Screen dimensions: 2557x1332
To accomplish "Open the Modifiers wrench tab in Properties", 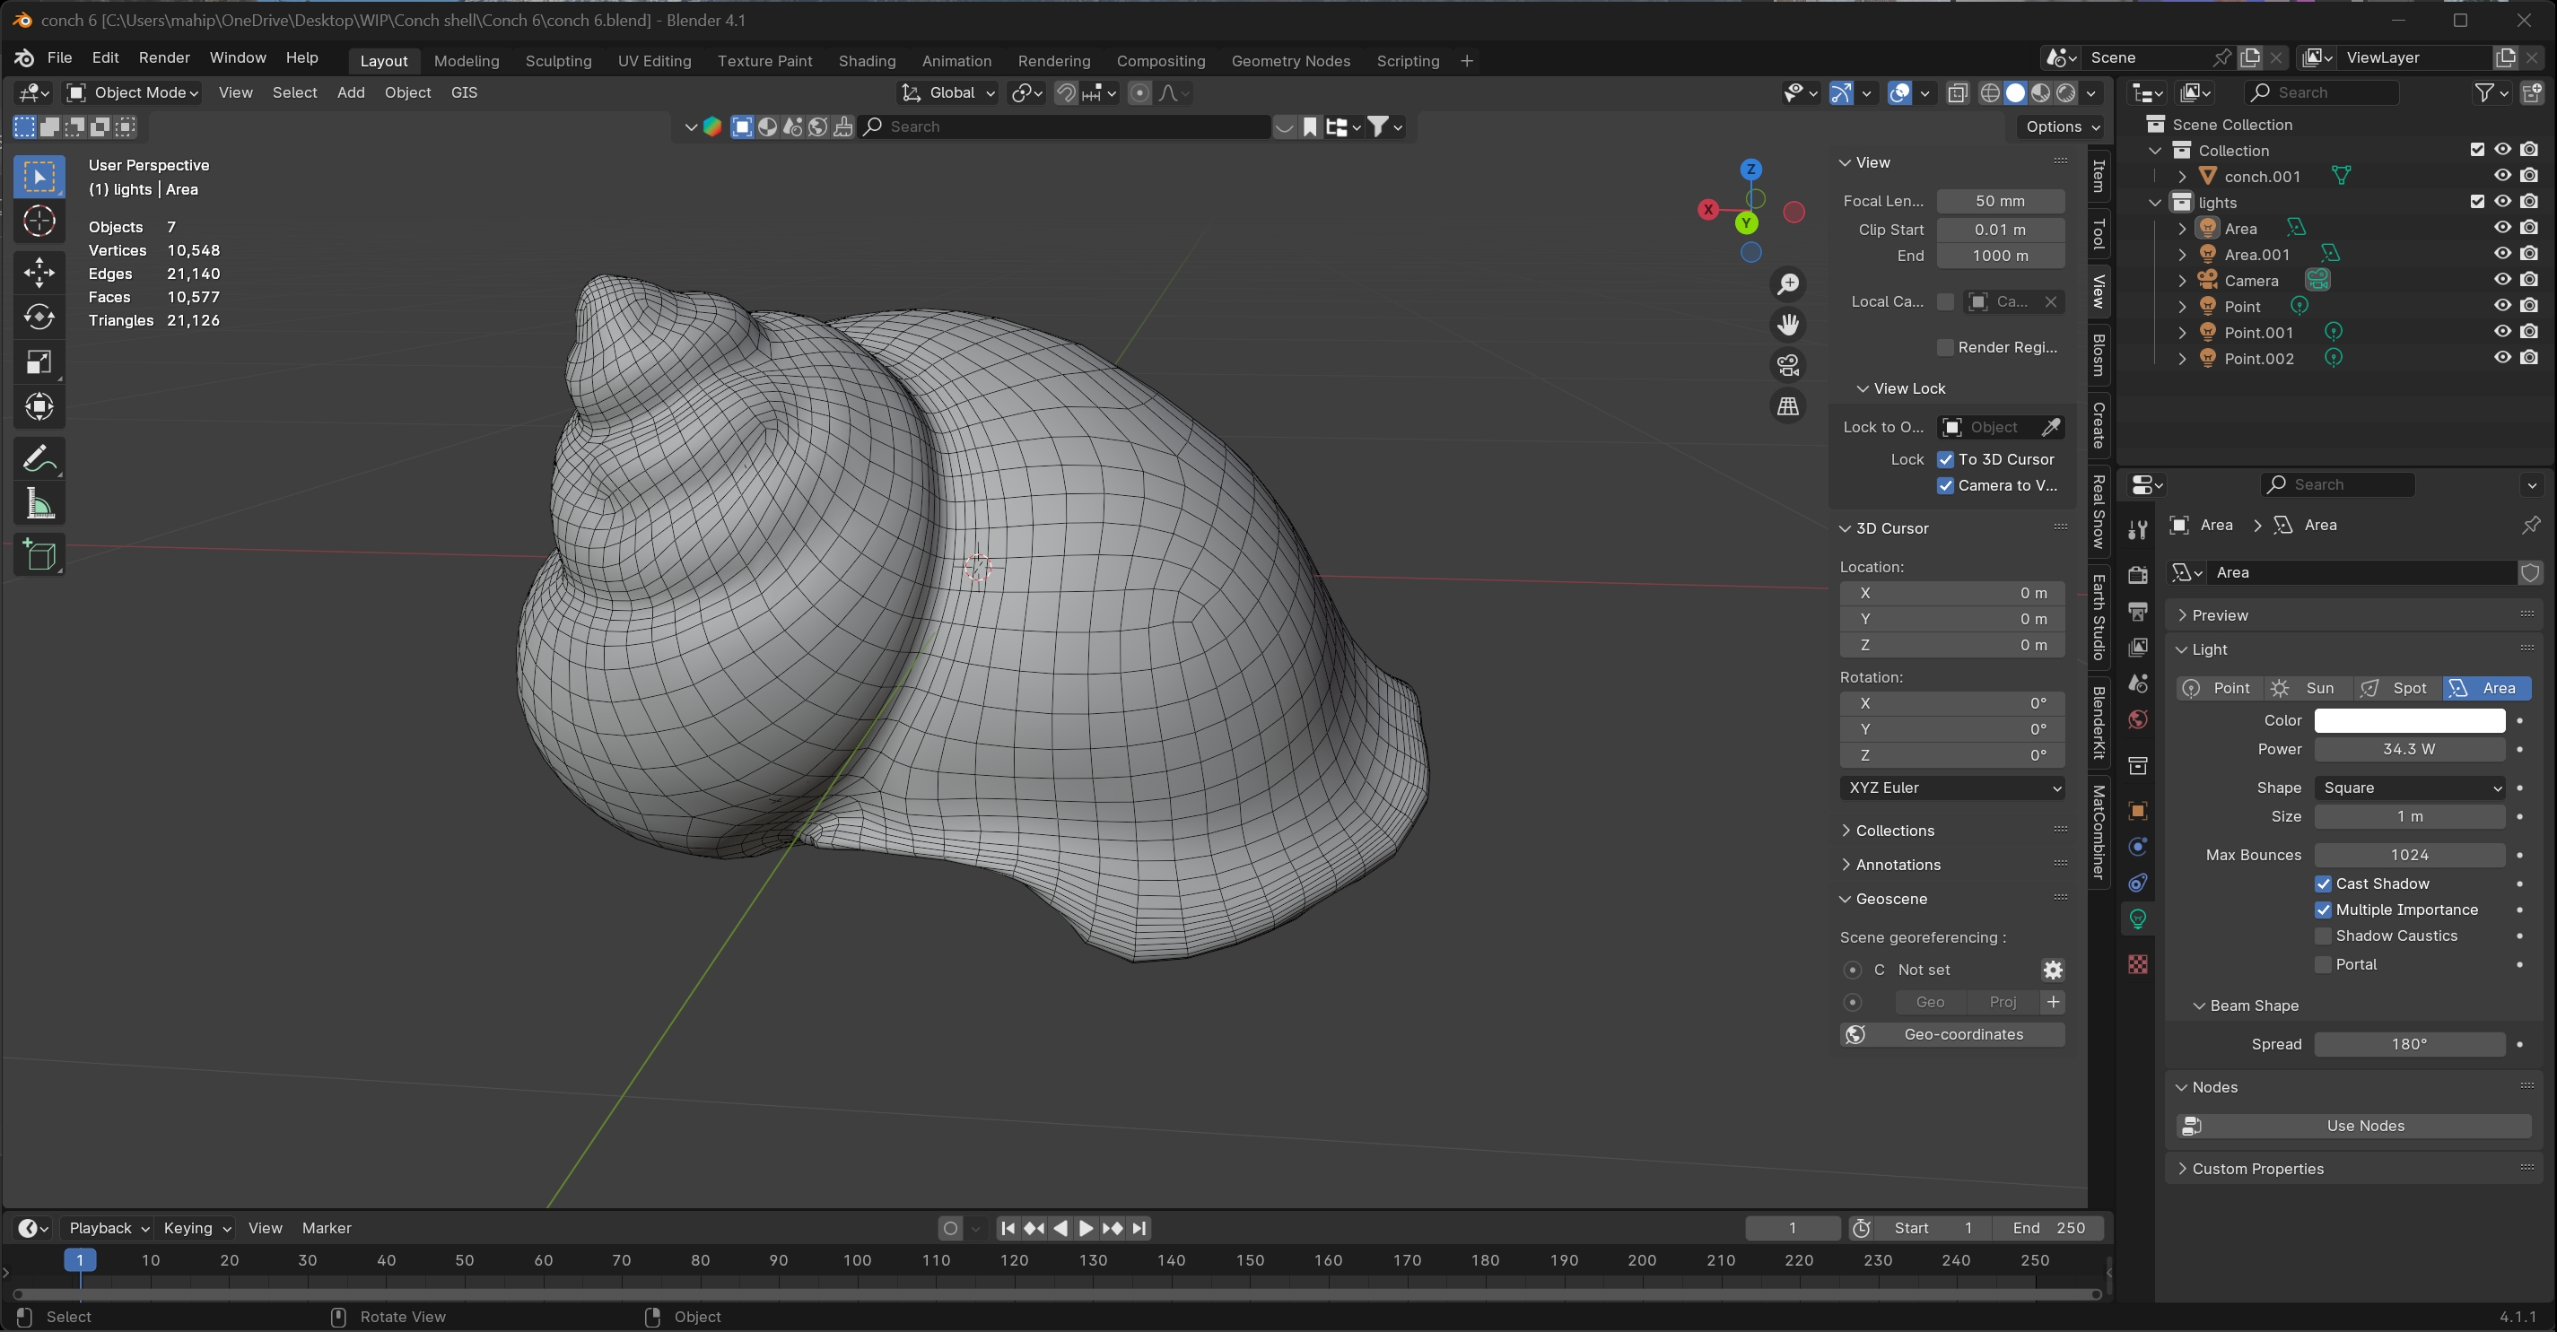I will [2138, 529].
